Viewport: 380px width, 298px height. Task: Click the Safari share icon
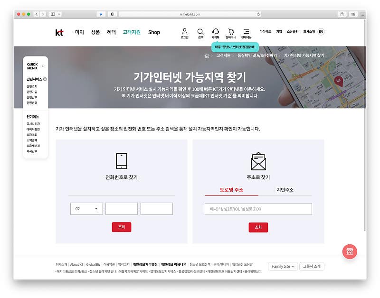342,14
